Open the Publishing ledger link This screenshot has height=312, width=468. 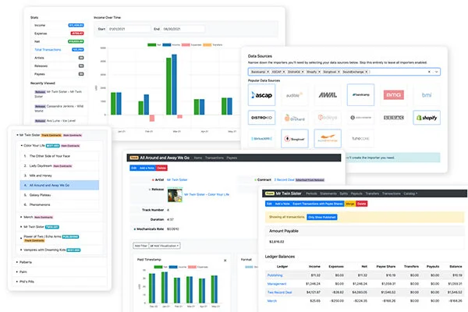(x=275, y=275)
